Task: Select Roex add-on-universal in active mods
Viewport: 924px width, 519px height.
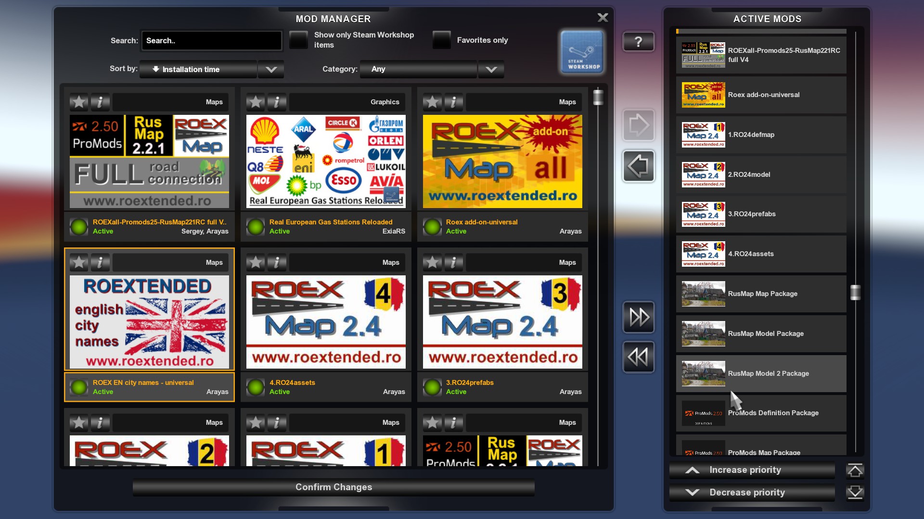Action: point(761,95)
